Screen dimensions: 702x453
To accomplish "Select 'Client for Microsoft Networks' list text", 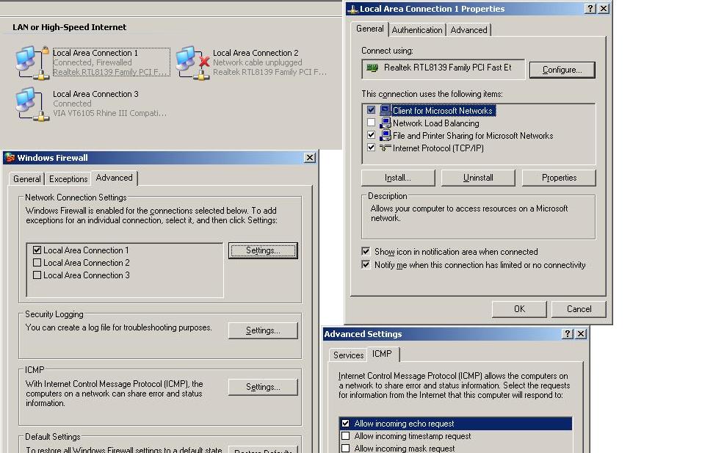I will (x=442, y=111).
